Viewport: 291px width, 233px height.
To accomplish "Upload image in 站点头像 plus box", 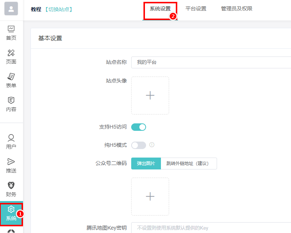I will tap(150, 96).
